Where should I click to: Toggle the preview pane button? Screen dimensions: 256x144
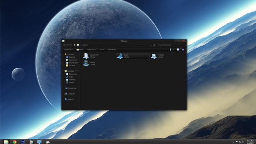click(178, 49)
